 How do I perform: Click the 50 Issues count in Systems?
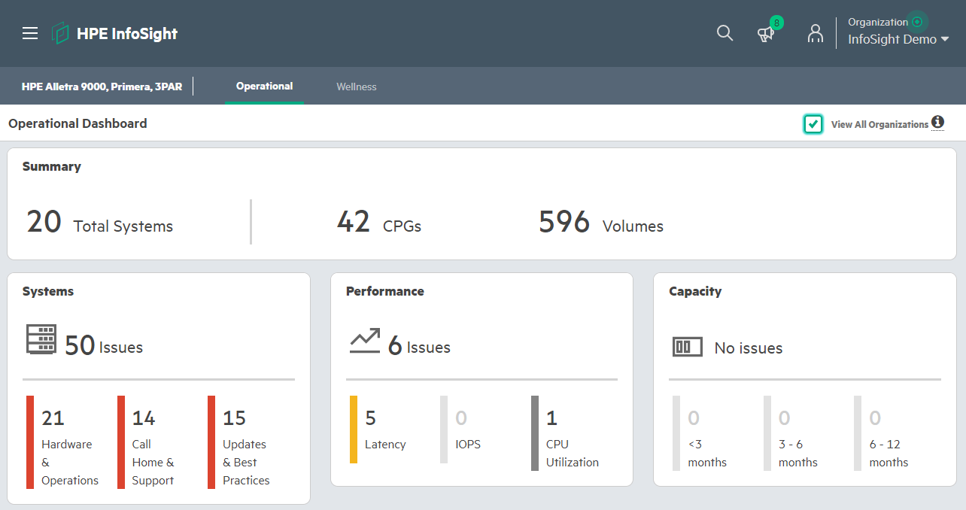104,346
